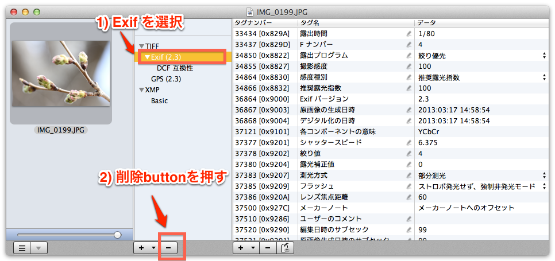Collapse the TIFF disclosure triangle
This screenshot has height=261, width=555.
click(x=141, y=46)
